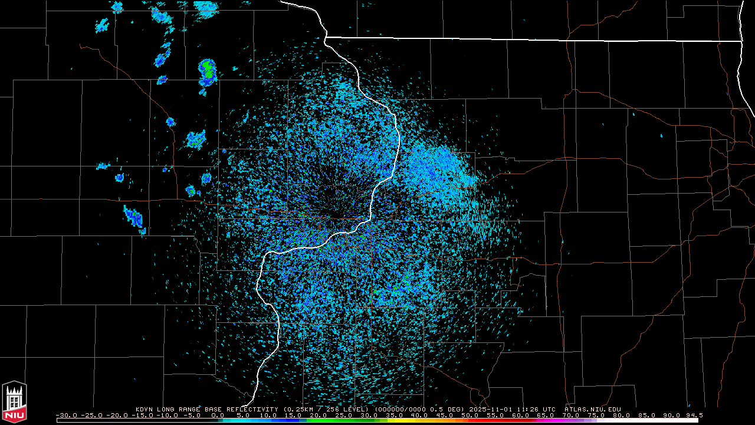Screen dimensions: 755x425
Task: Click the ATLAS.NIU.EDU text
Action: tap(592, 409)
